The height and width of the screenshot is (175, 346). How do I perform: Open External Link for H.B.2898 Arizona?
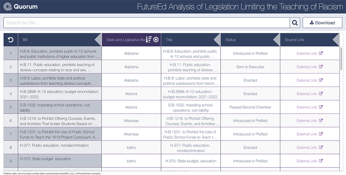[307, 94]
